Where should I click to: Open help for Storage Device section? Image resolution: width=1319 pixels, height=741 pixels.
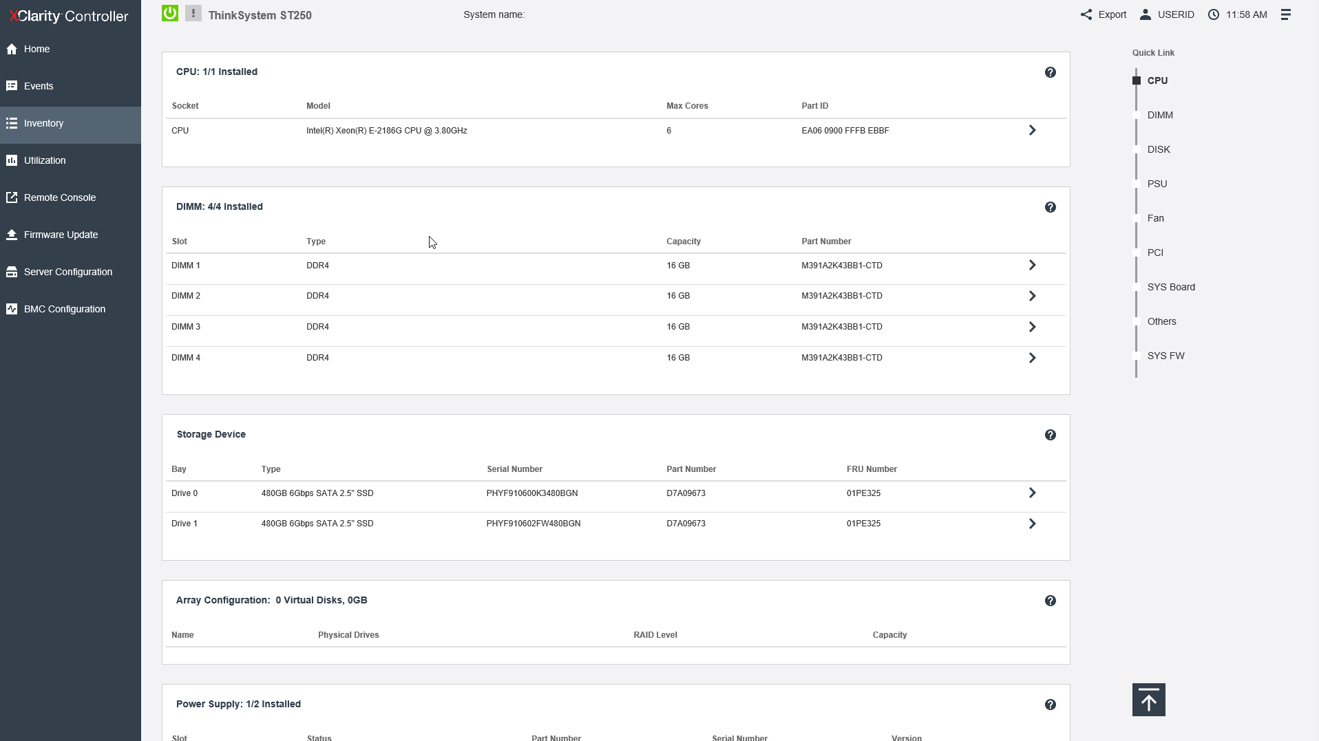pyautogui.click(x=1051, y=435)
